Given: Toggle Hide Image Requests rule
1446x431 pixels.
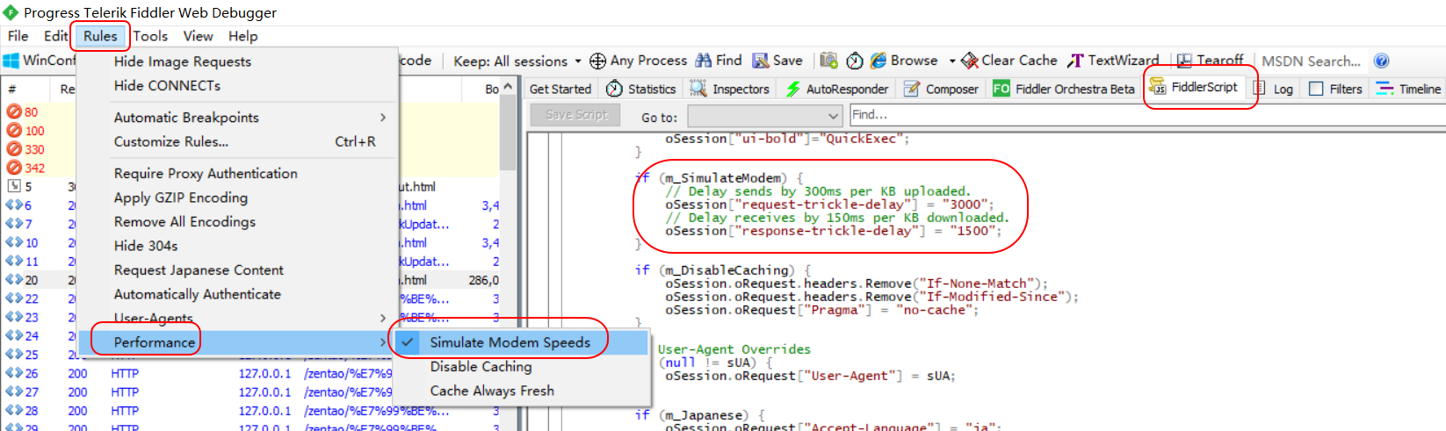Looking at the screenshot, I should click(182, 61).
